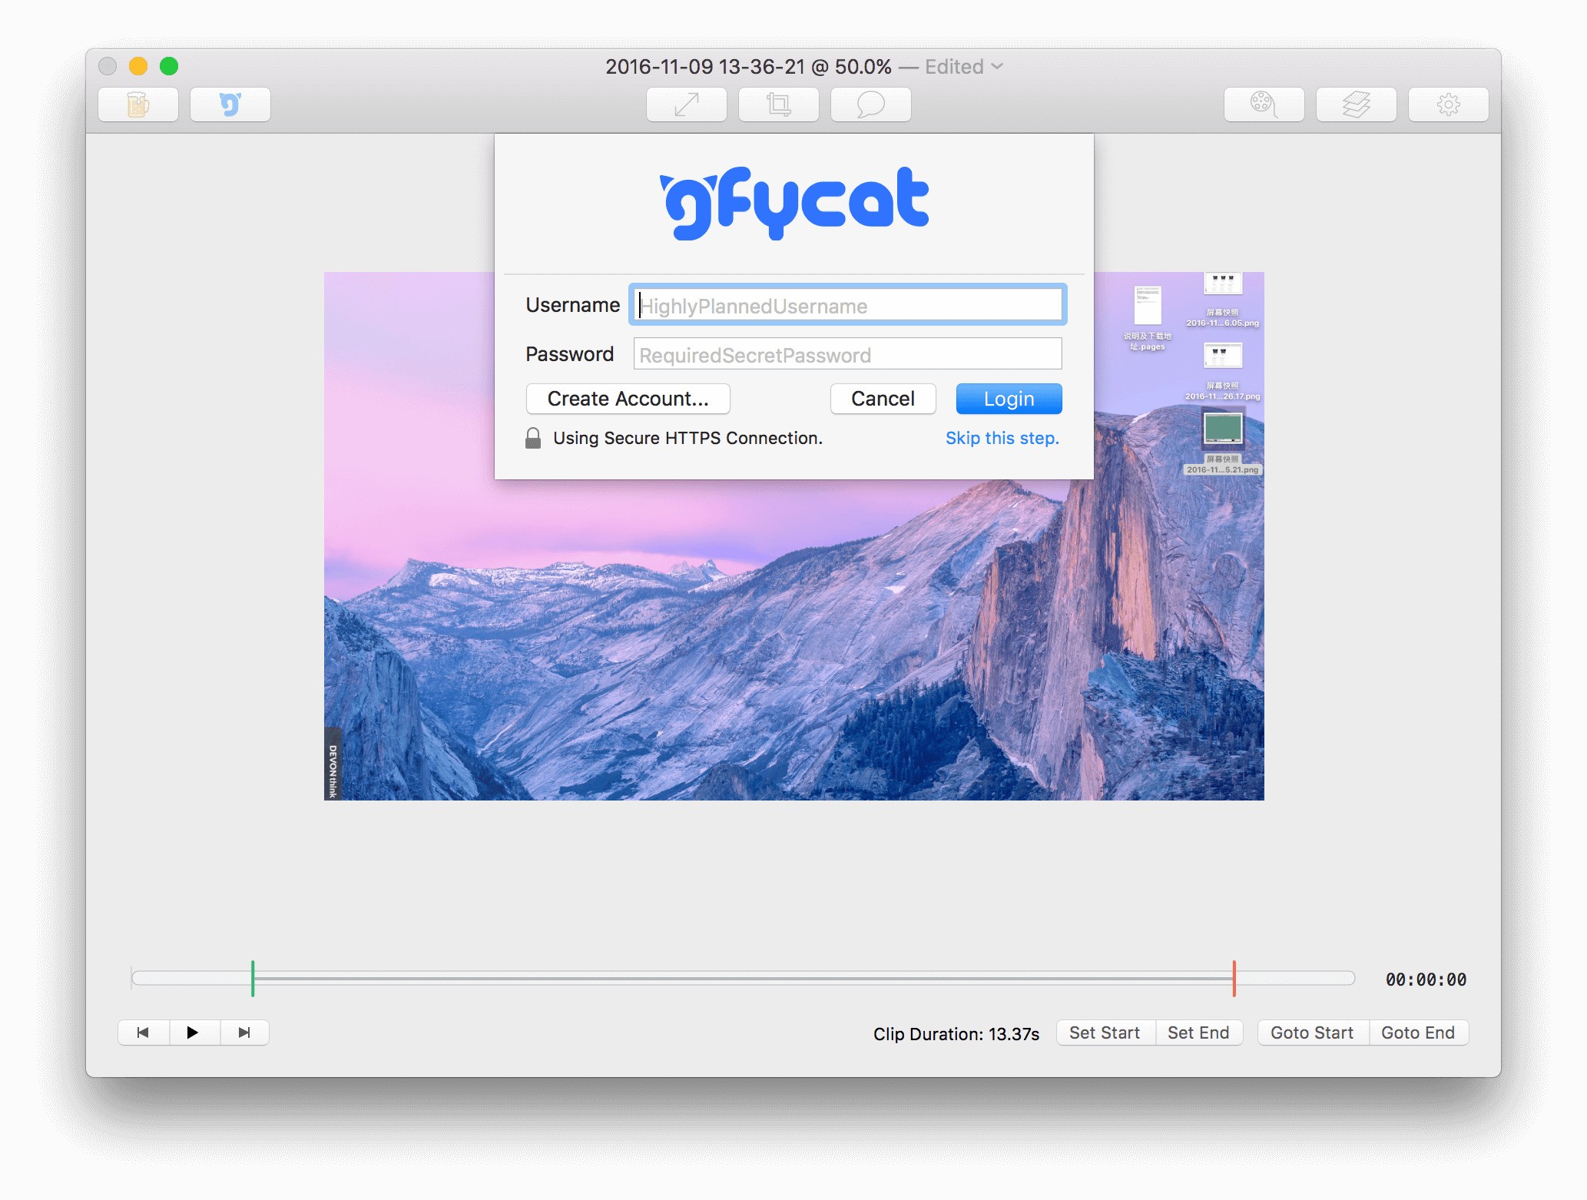Click the timeline scrubber track
This screenshot has width=1587, height=1200.
point(744,978)
